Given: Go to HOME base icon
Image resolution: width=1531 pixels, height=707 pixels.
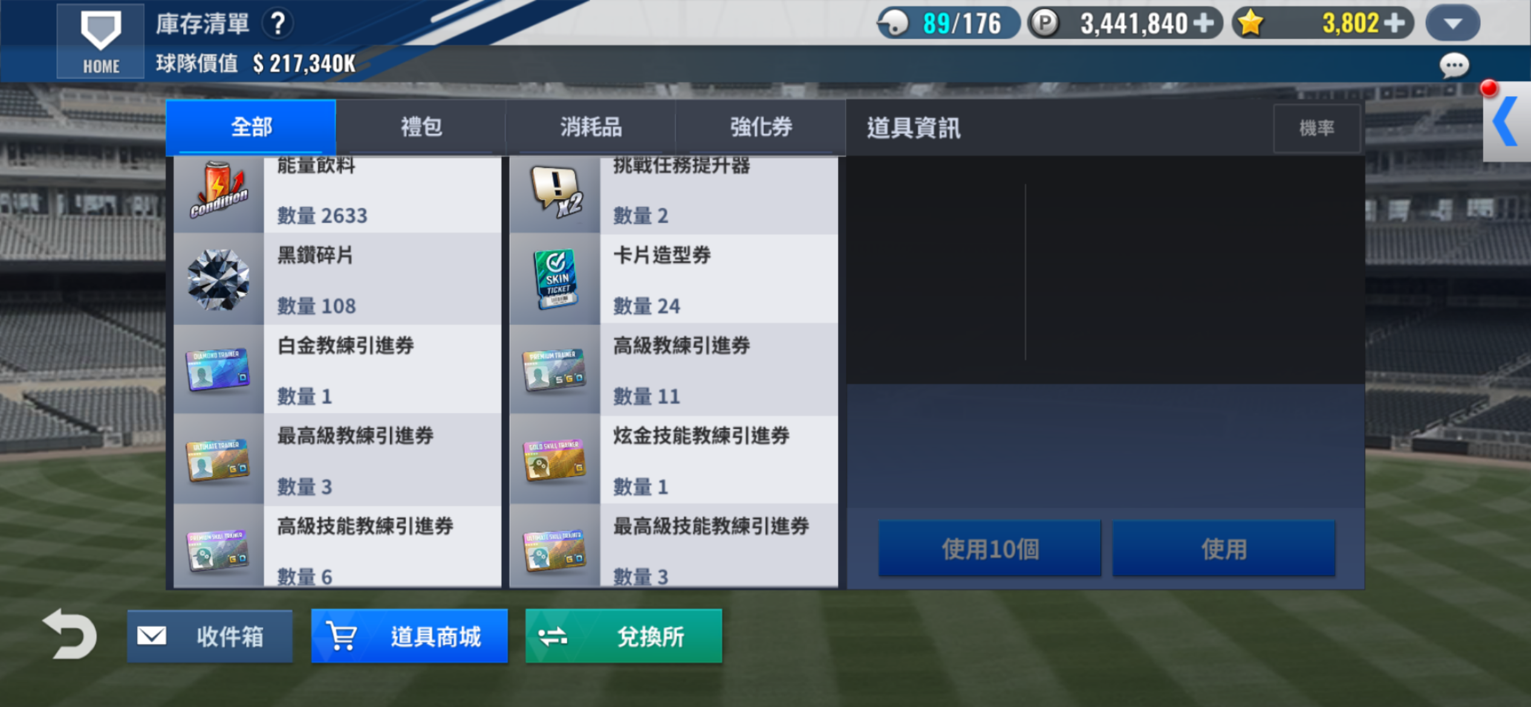Looking at the screenshot, I should 100,41.
